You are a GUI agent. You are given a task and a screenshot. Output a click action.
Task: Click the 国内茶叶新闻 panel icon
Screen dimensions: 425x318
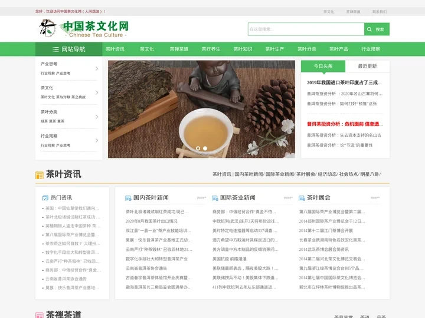[127, 198]
